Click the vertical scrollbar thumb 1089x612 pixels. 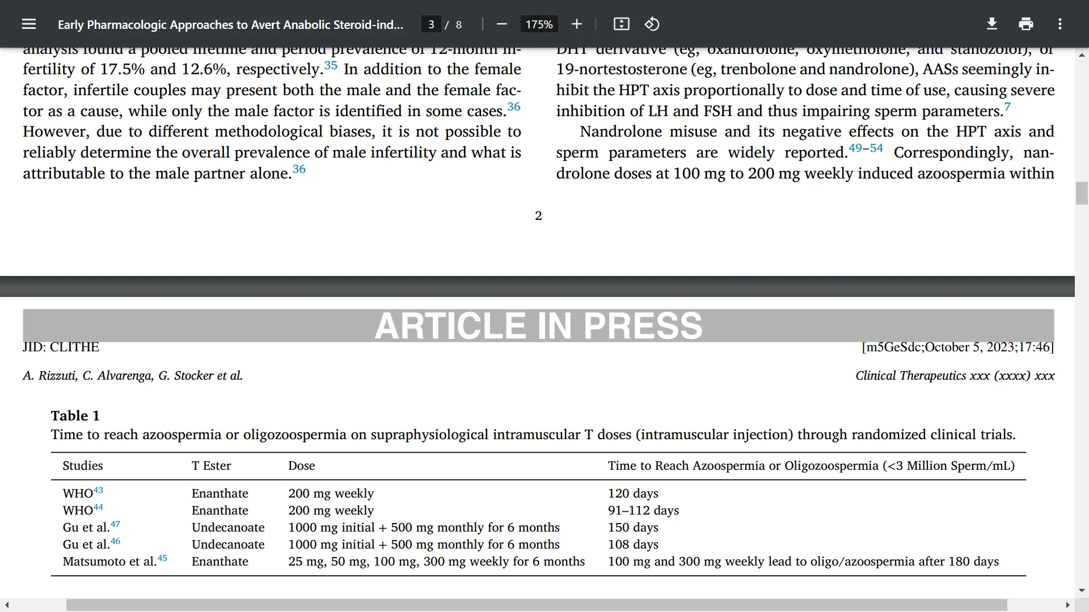click(x=1082, y=193)
